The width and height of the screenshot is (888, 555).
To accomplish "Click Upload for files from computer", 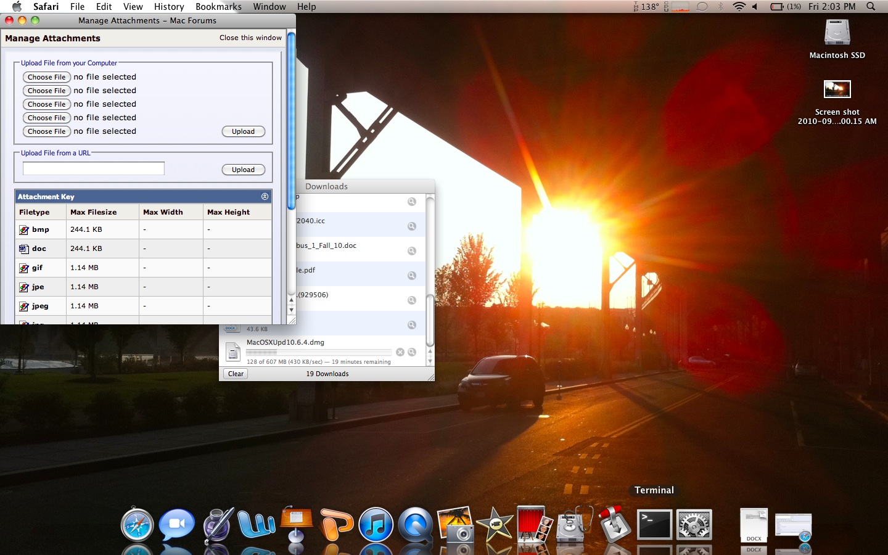I will point(243,131).
